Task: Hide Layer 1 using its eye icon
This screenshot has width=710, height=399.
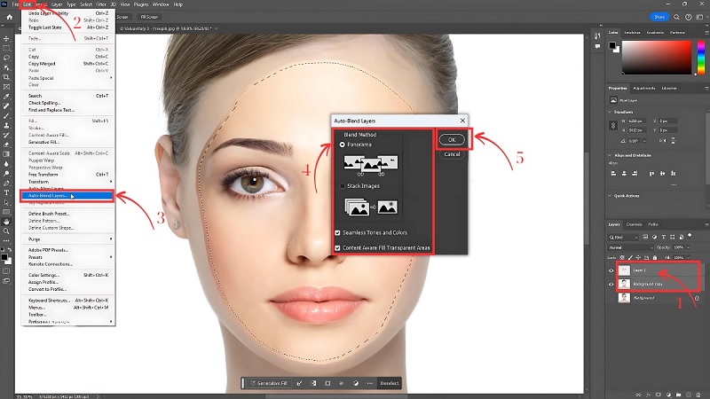Action: pyautogui.click(x=611, y=270)
